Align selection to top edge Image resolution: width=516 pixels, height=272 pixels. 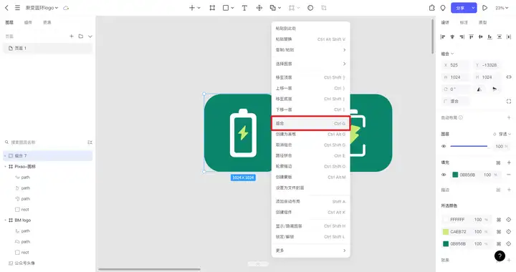pos(472,37)
